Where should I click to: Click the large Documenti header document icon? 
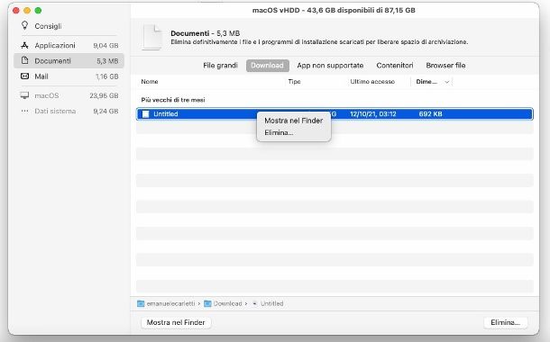(151, 37)
